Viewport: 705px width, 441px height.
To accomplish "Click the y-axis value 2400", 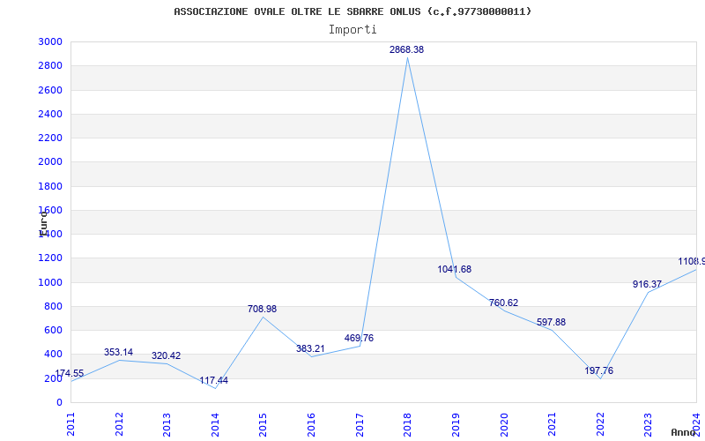I will coord(50,114).
